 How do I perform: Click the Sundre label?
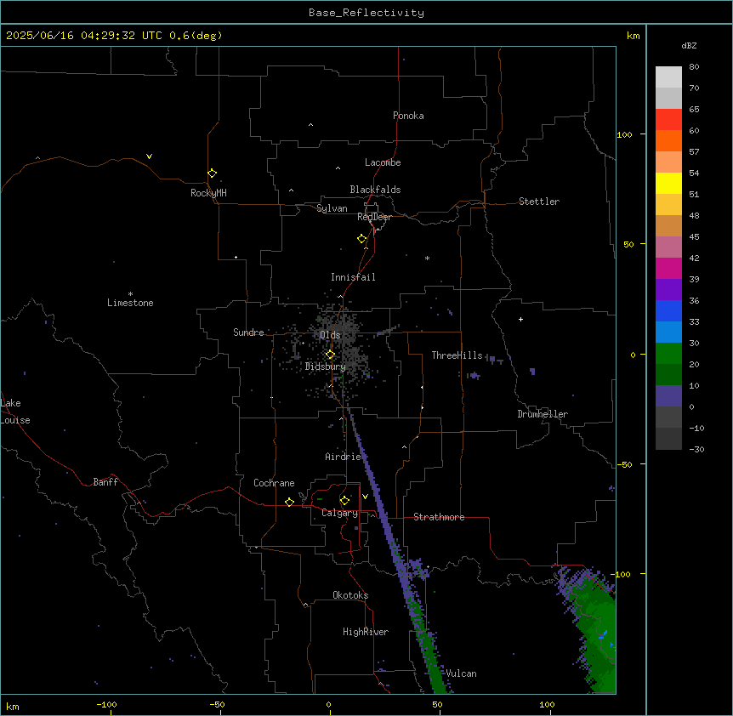tap(248, 332)
